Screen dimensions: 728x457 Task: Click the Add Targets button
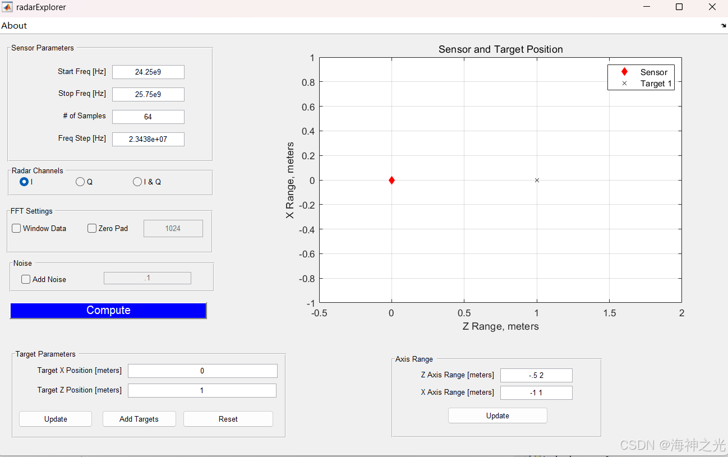pyautogui.click(x=139, y=419)
